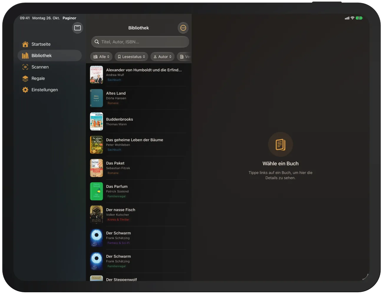Toggle the sidebar panel icon

[77, 28]
